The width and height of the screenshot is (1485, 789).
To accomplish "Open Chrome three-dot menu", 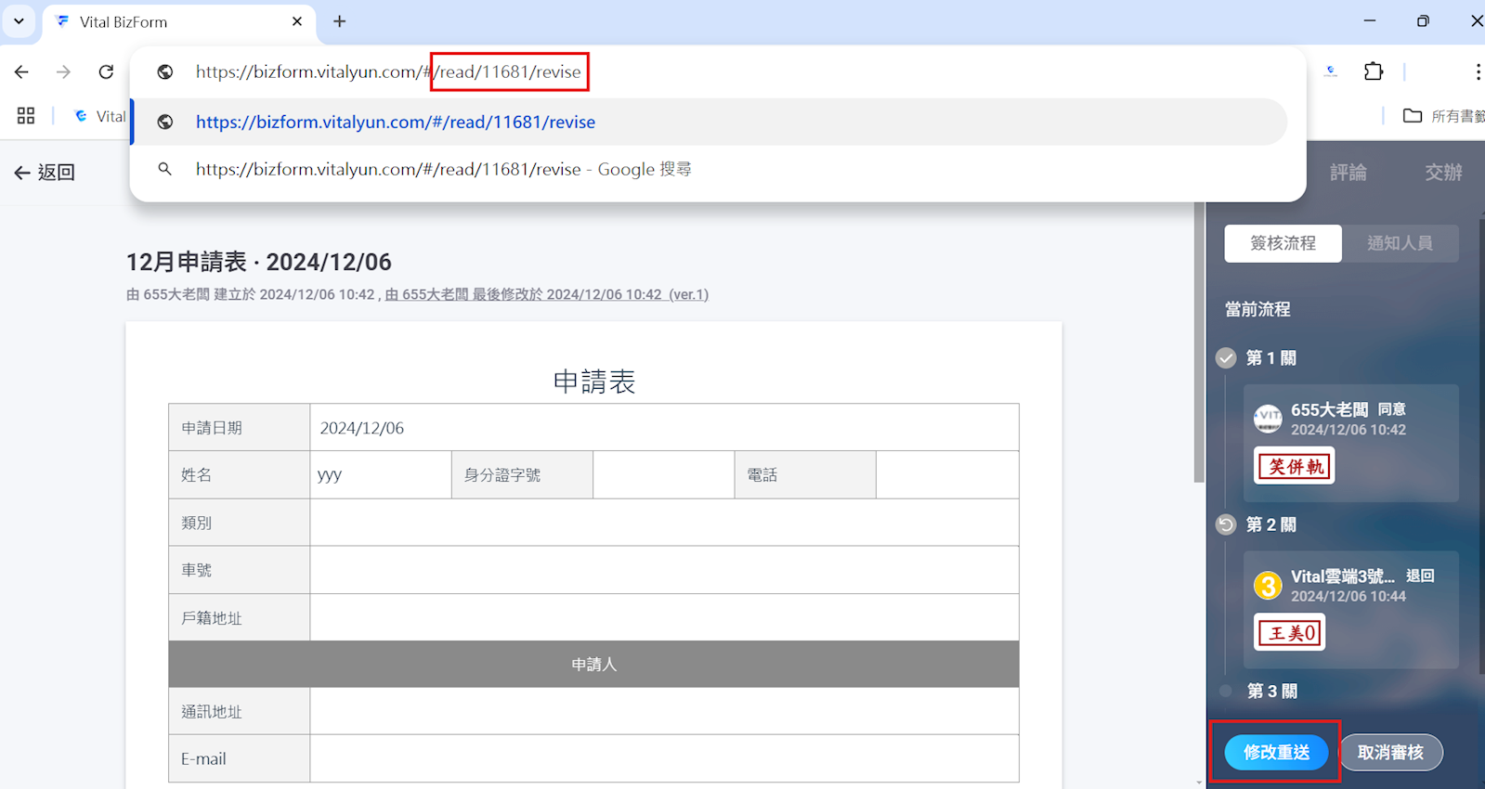I will 1477,71.
